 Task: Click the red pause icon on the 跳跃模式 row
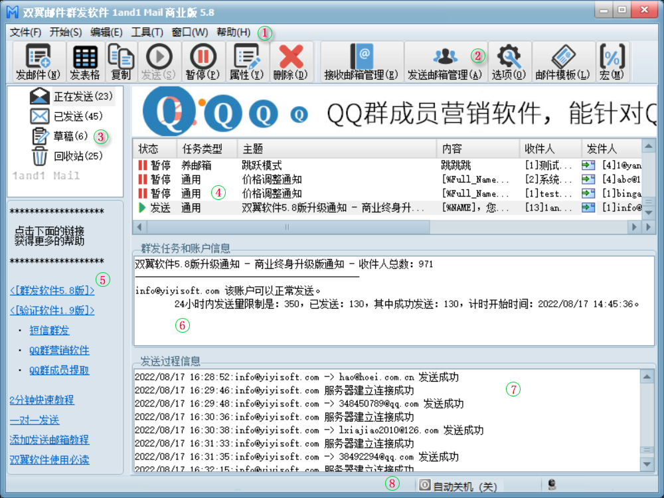coord(143,165)
